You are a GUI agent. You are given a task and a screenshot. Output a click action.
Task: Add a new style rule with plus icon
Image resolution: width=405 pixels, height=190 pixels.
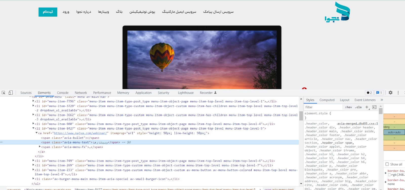click(x=367, y=107)
